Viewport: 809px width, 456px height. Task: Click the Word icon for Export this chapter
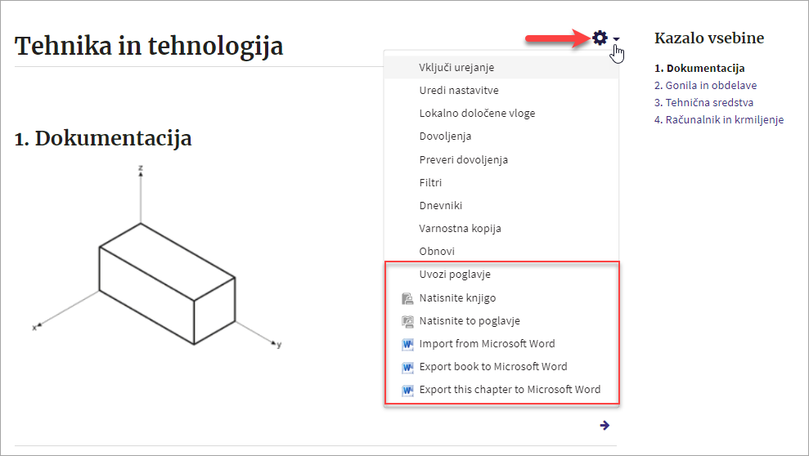coord(407,390)
